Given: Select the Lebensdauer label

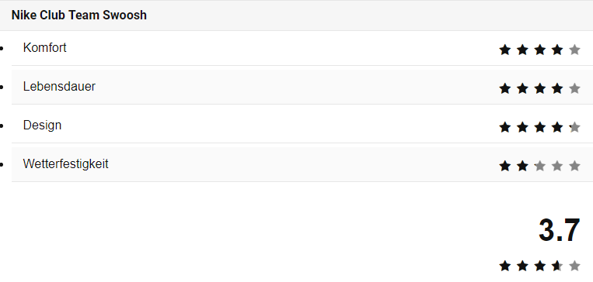Looking at the screenshot, I should (x=59, y=86).
